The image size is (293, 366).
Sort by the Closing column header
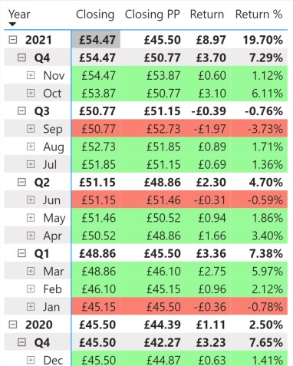tap(95, 14)
